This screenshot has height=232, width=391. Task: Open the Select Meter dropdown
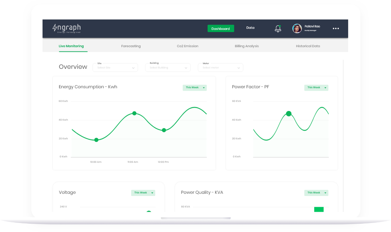pos(221,68)
